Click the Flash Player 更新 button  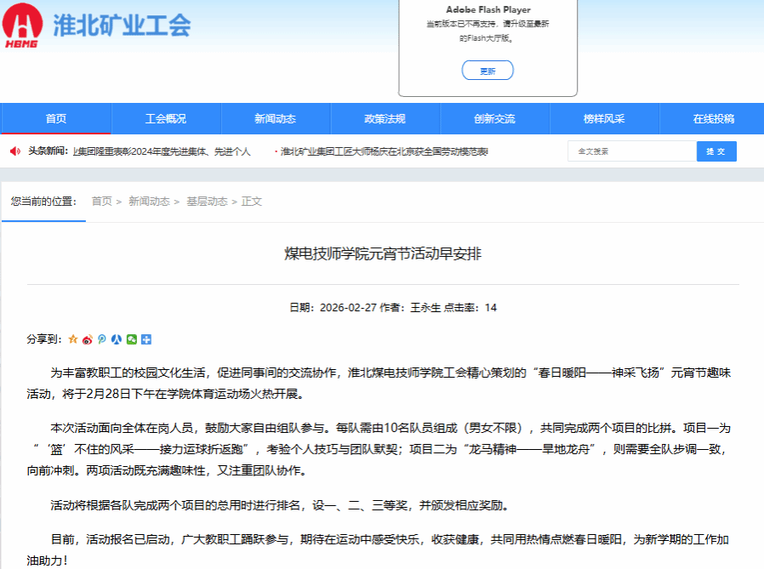pyautogui.click(x=487, y=71)
